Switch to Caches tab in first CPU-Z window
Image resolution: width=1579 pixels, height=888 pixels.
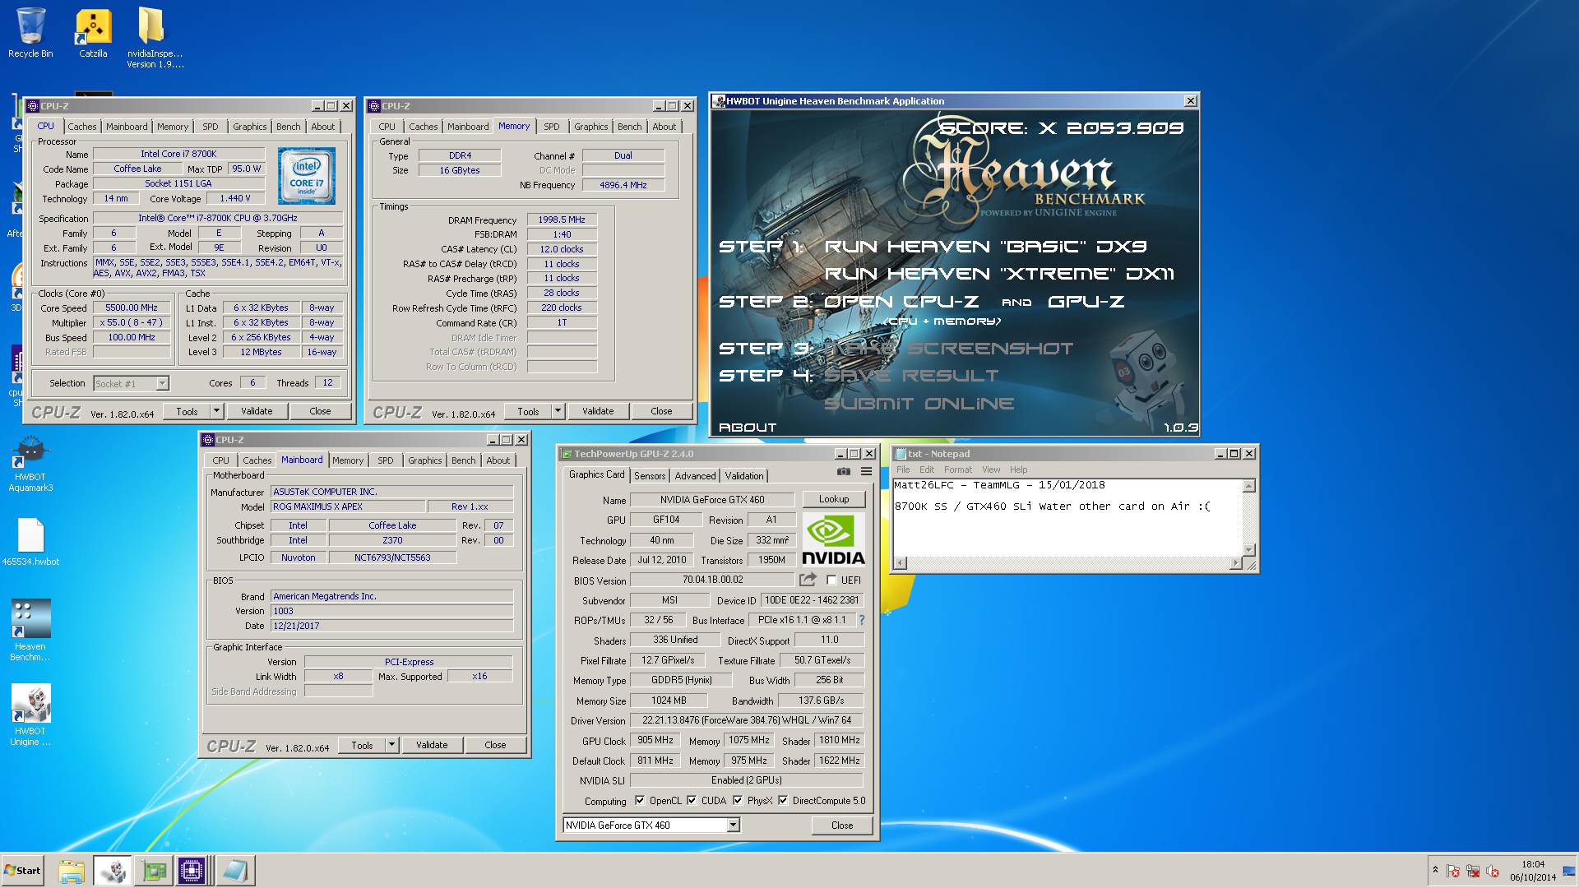click(x=82, y=127)
